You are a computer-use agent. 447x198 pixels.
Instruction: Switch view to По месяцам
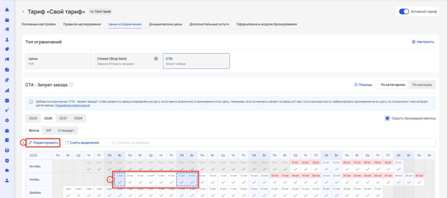[x=422, y=85]
